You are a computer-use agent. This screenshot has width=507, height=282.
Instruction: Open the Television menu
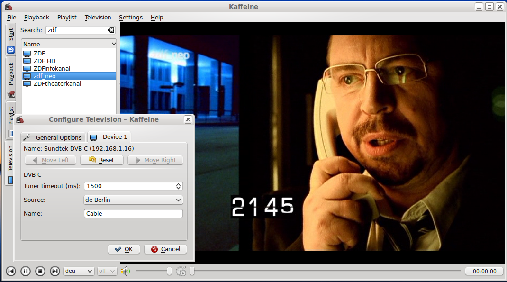(x=98, y=18)
